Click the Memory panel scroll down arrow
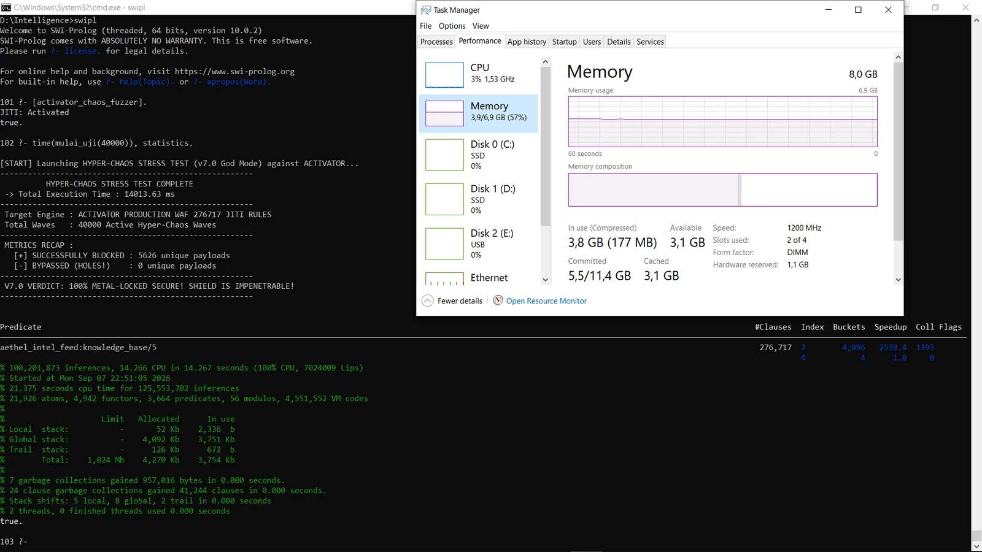982x552 pixels. [898, 280]
